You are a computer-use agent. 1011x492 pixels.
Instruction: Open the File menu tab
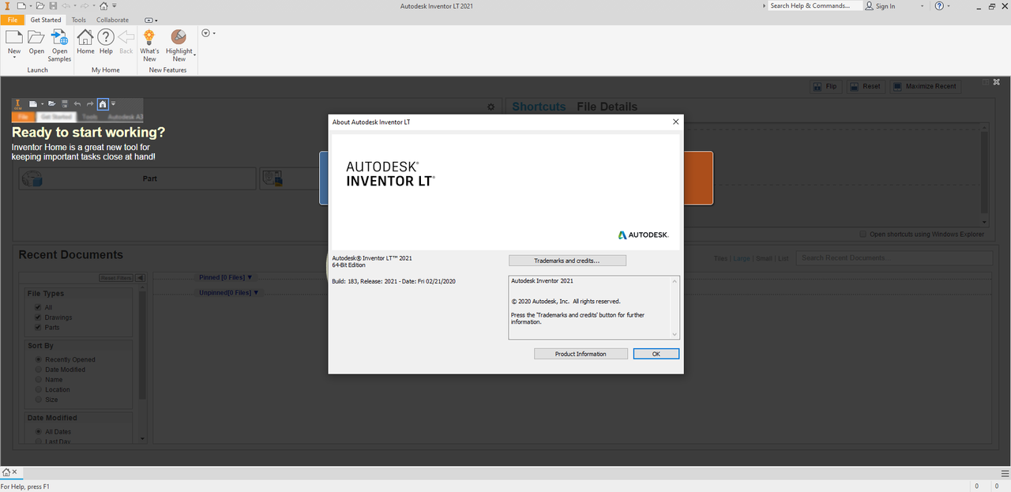[13, 20]
